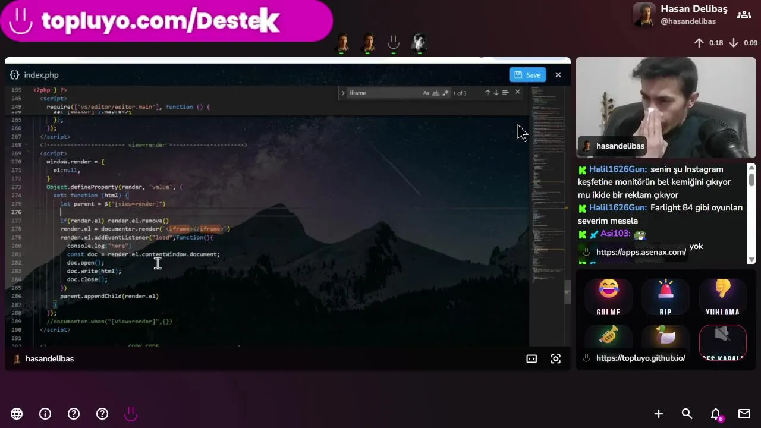
Task: Play the trumpet sound effect
Action: click(609, 336)
